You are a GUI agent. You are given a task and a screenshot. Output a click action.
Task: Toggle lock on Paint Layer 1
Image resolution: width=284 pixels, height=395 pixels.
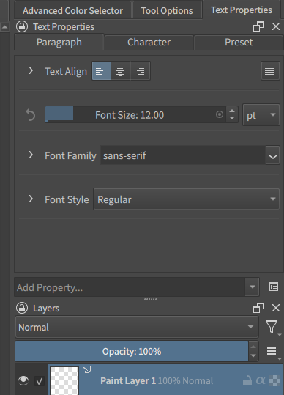pos(247,380)
